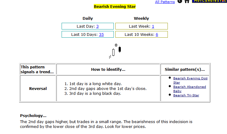Click the back arrow icon
The image size is (227, 134).
click(x=180, y=1)
